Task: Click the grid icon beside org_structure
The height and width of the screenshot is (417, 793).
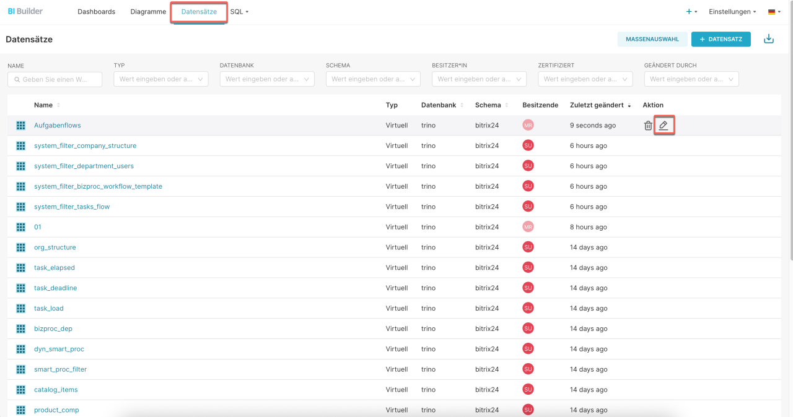Action: [x=20, y=247]
